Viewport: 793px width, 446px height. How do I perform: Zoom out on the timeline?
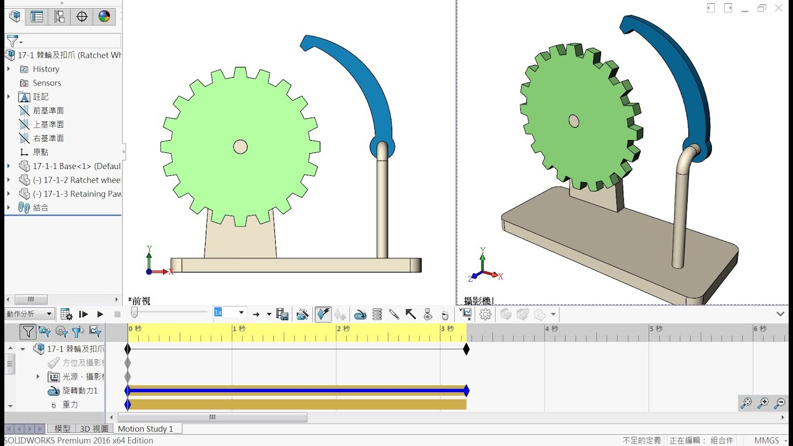tap(780, 403)
